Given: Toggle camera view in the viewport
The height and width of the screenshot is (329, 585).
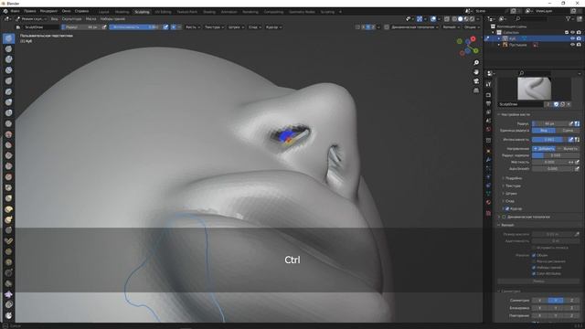Looking at the screenshot, I should [476, 81].
